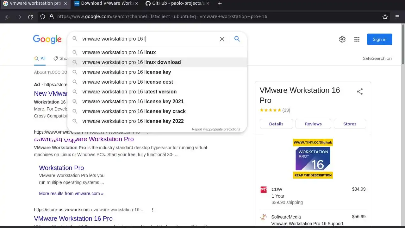Click the browser forward arrow

[19, 17]
